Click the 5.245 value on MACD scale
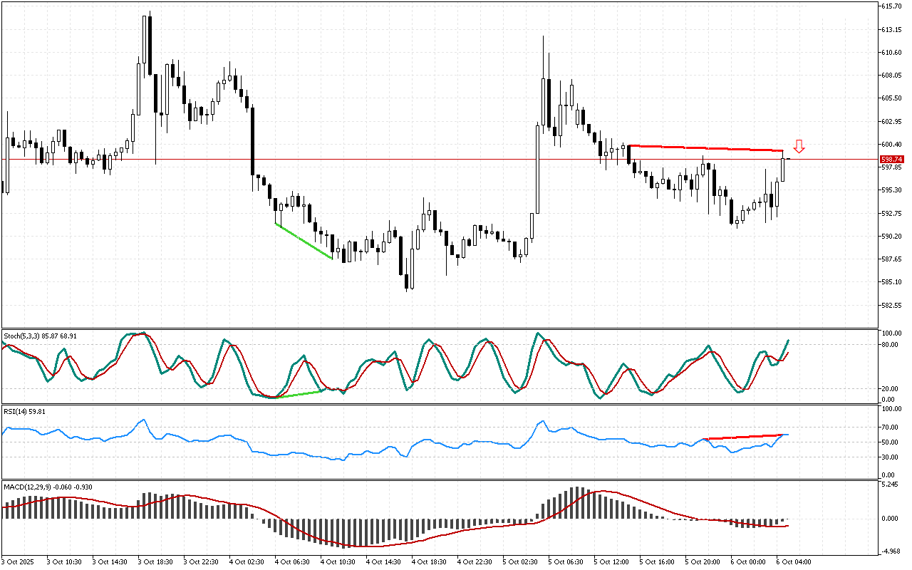 (x=890, y=484)
